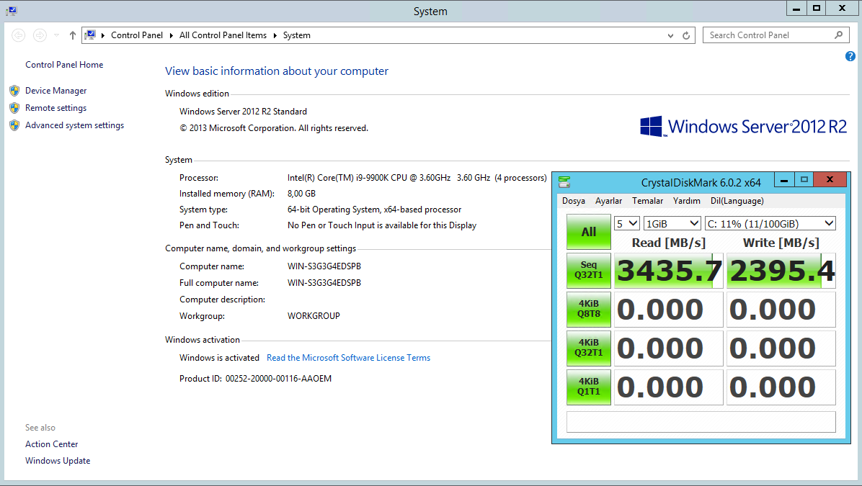Open Windows Update under See also
The image size is (862, 486).
(x=58, y=461)
